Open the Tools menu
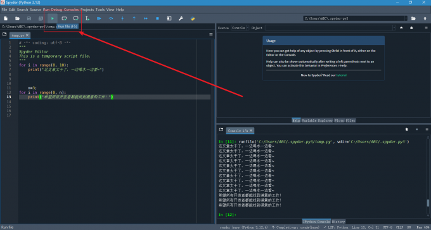The height and width of the screenshot is (230, 431). (x=100, y=10)
